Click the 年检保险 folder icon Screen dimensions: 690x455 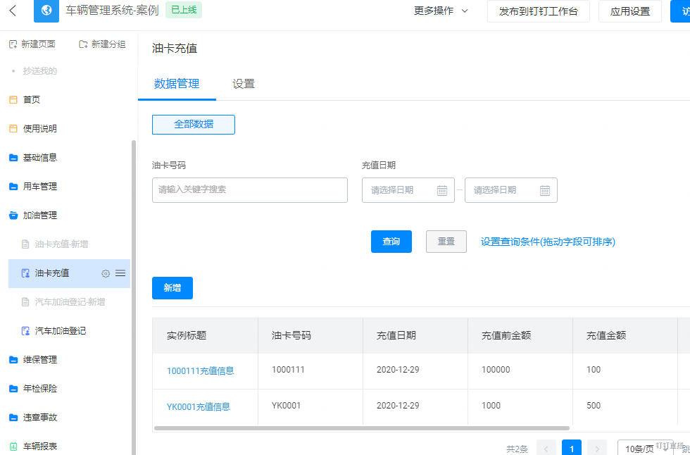point(13,389)
